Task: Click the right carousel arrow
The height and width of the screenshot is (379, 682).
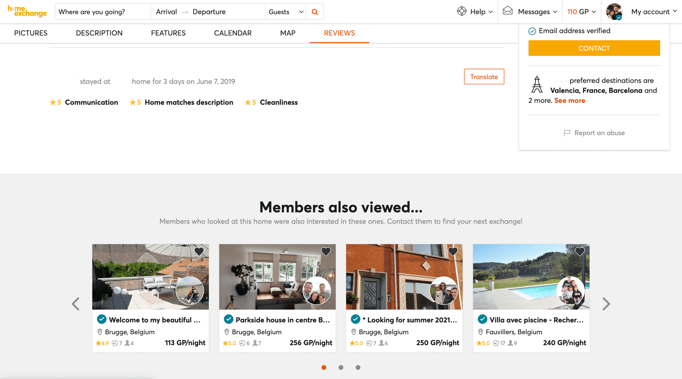Action: 606,304
